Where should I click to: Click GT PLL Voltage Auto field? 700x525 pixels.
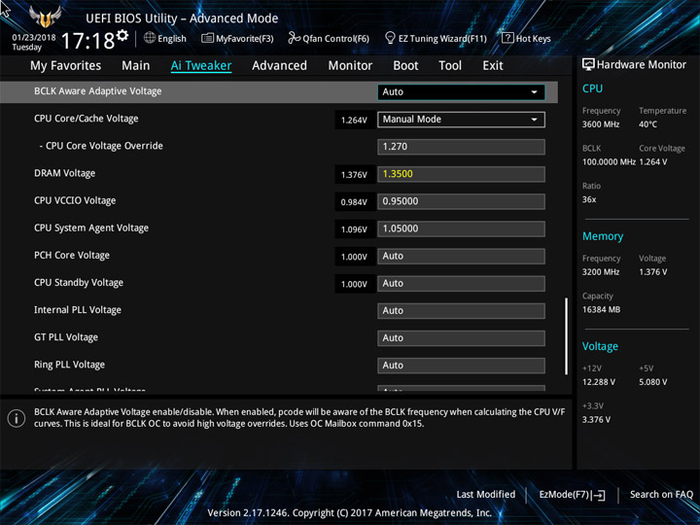click(x=461, y=338)
